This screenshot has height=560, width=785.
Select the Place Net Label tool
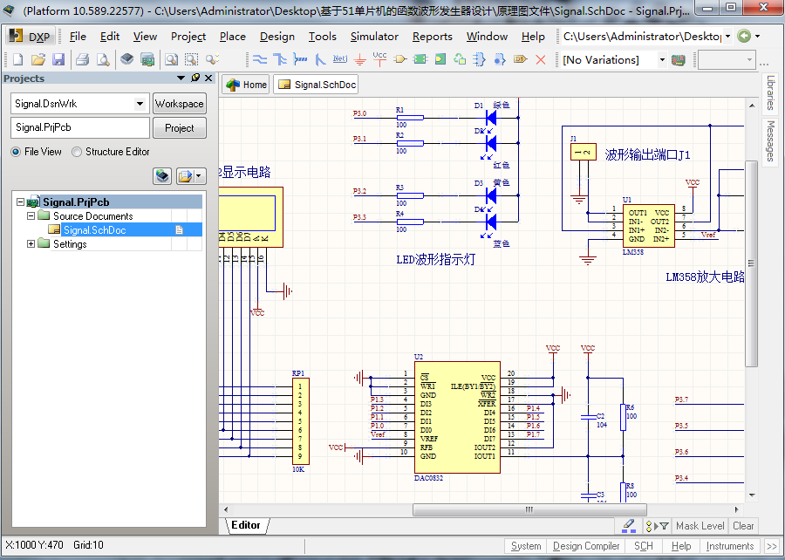(340, 60)
